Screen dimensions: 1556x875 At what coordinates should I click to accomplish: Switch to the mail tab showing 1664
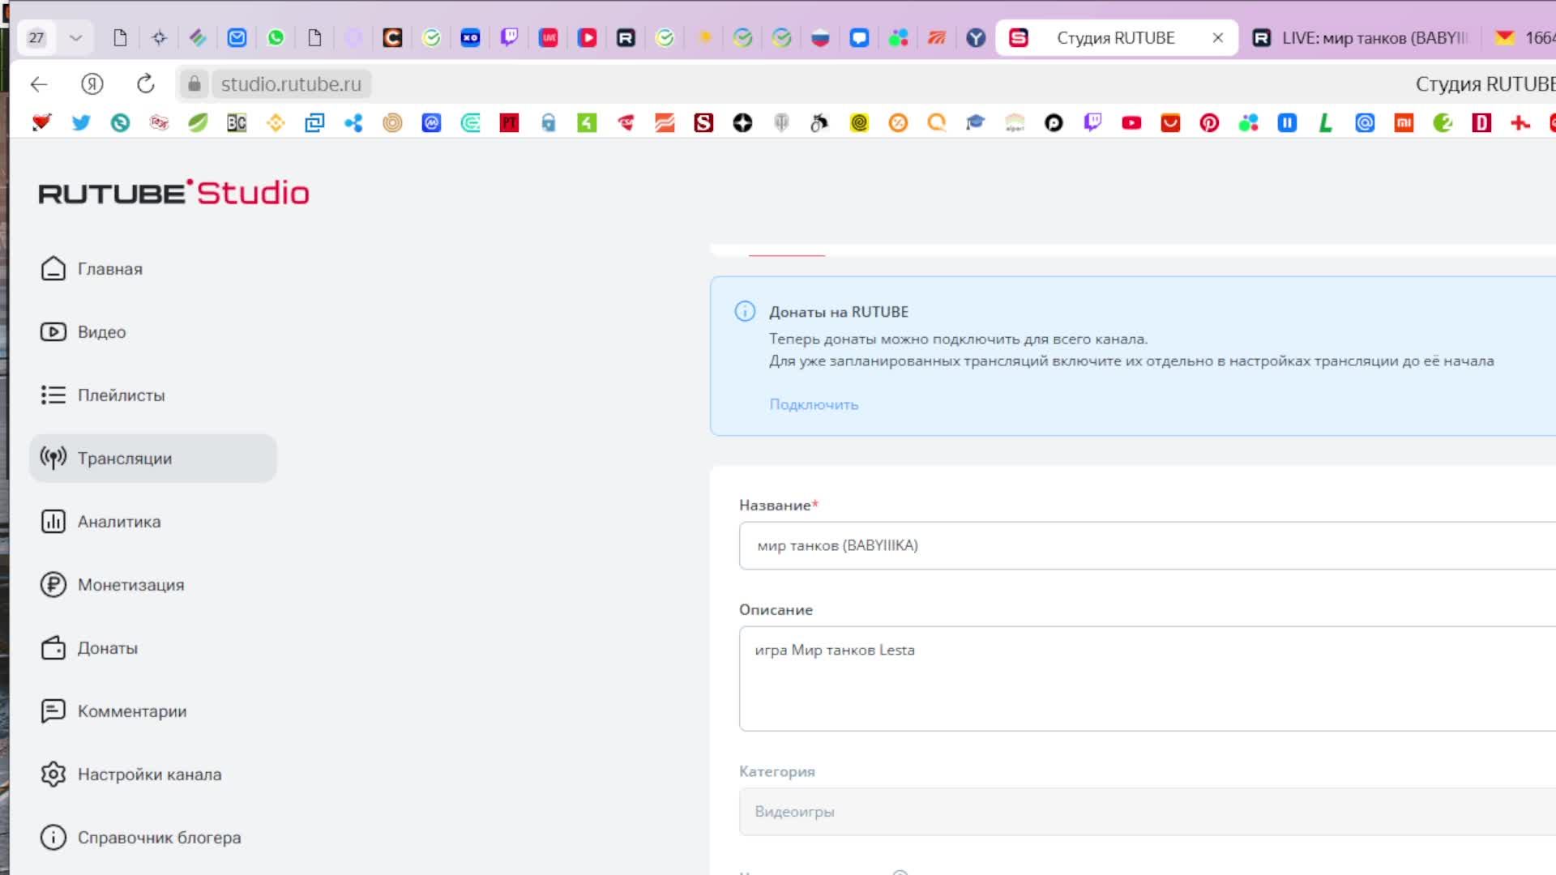point(1524,38)
